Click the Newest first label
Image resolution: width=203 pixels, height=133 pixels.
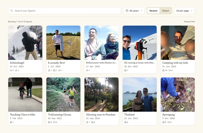[x=190, y=22]
